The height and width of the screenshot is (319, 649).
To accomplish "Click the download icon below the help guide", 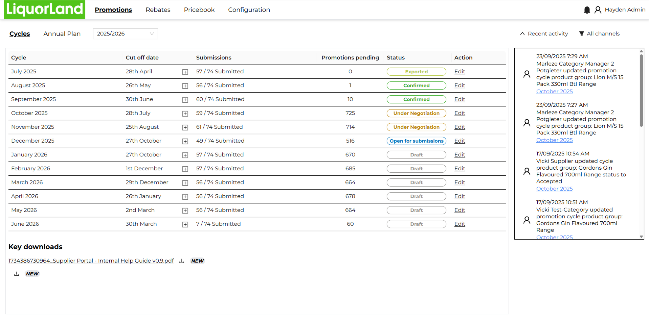I will point(17,274).
